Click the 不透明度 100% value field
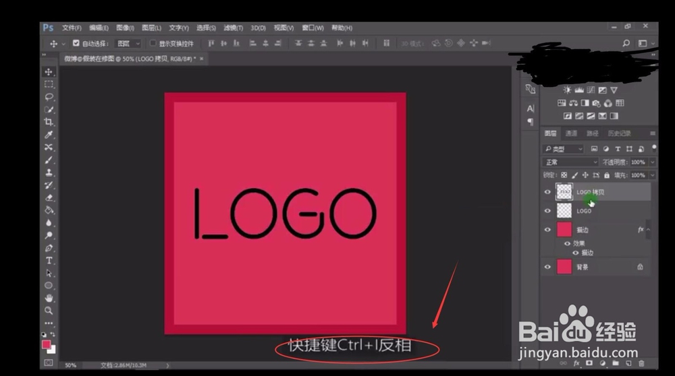The image size is (675, 376). 639,162
